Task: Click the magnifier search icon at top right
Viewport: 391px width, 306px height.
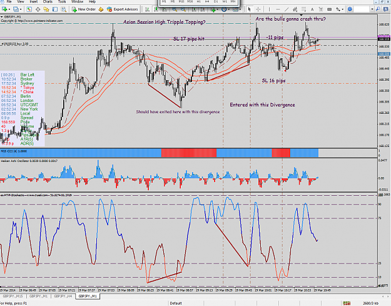Action: click(x=378, y=9)
